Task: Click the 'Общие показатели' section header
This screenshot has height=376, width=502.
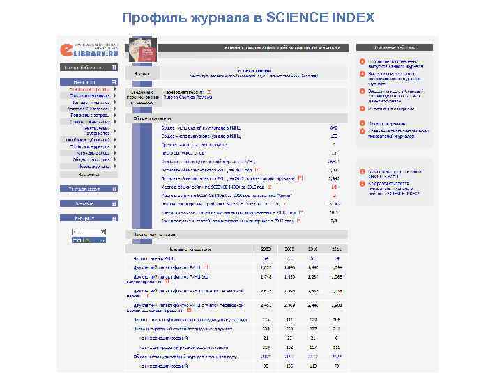Action: 237,118
